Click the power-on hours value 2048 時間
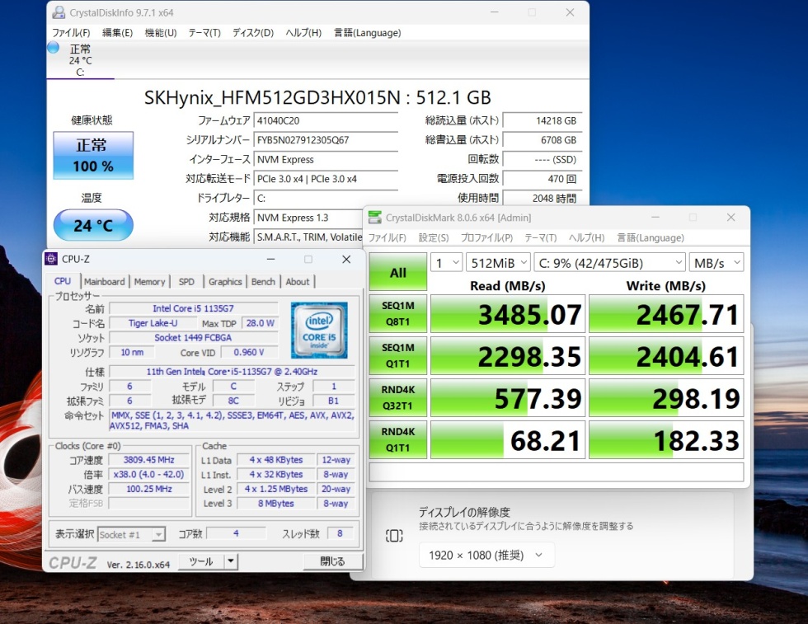The height and width of the screenshot is (624, 808). [x=543, y=199]
